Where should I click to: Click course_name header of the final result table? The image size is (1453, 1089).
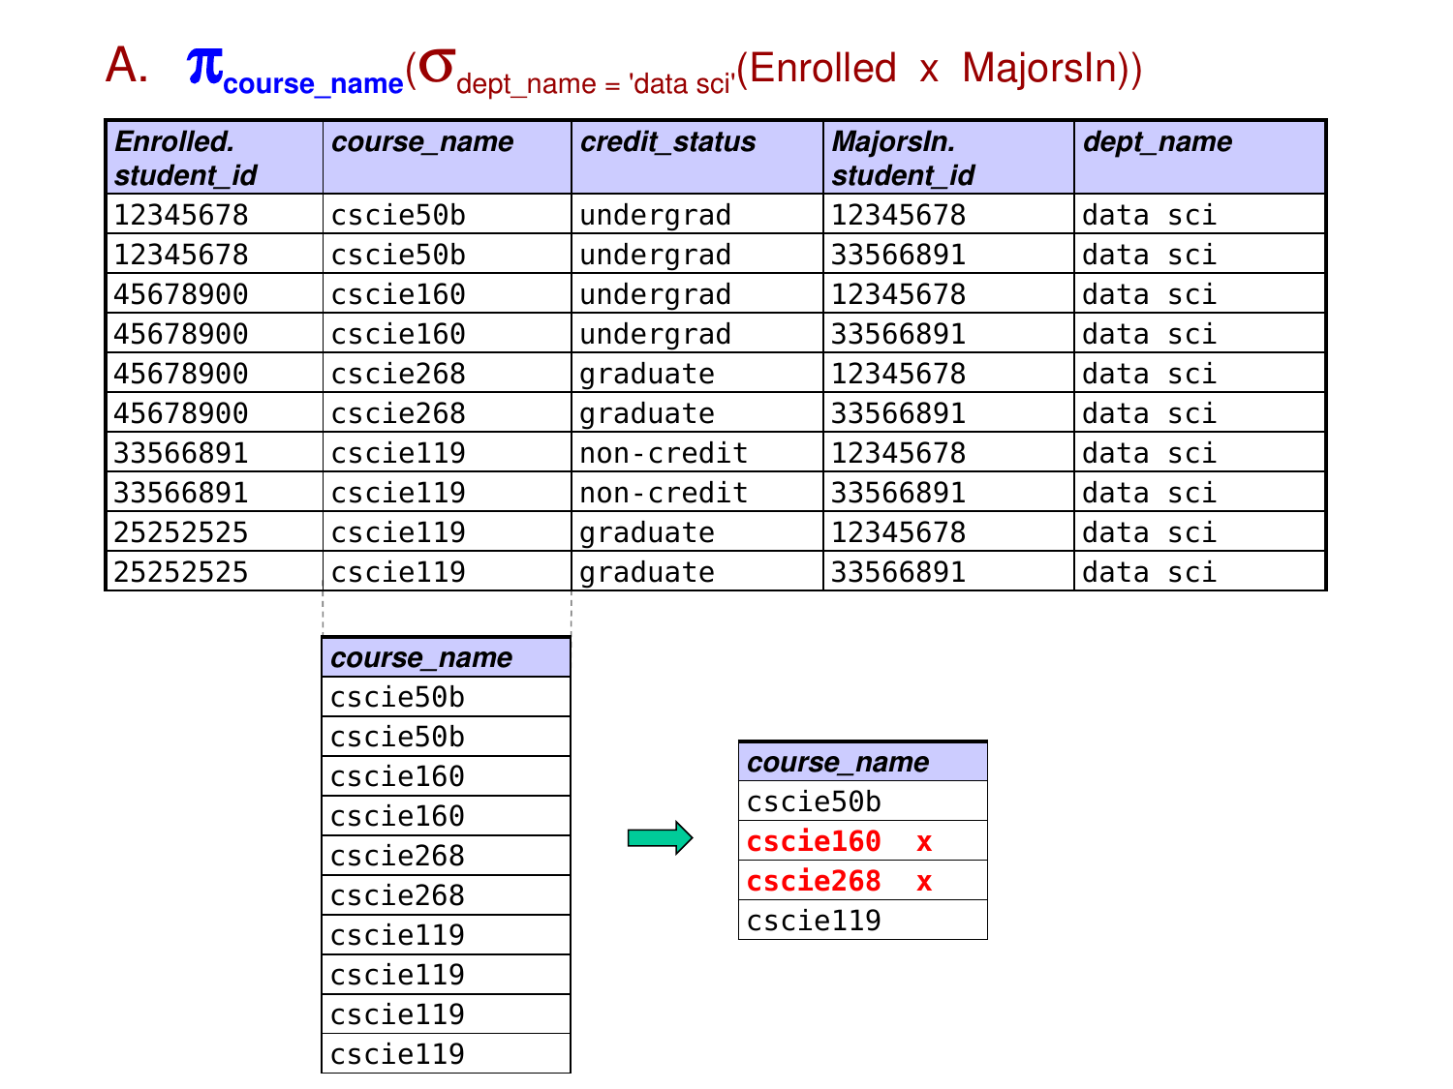(862, 762)
